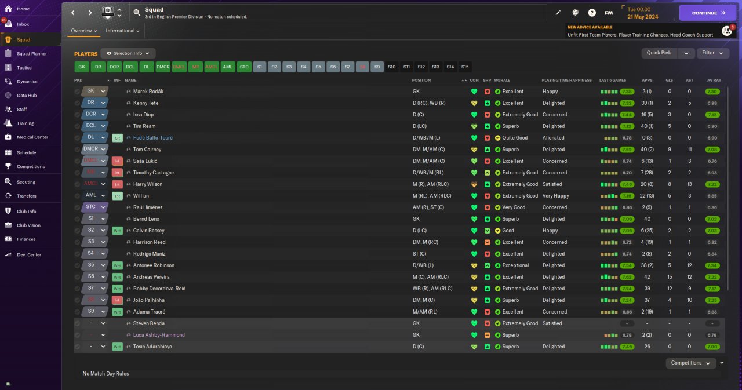Toggle the picked checkbox for Marek Rodák
This screenshot has height=390, width=742.
78,92
